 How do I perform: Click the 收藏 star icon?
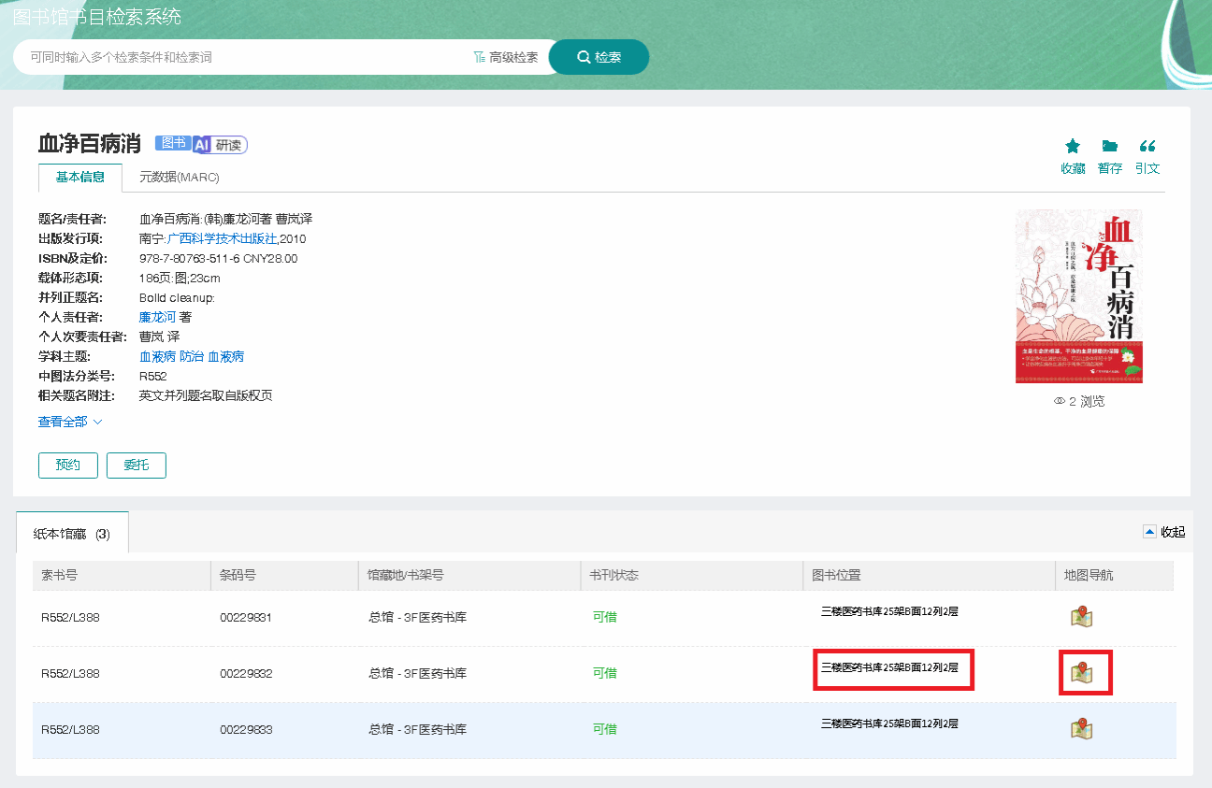point(1073,147)
